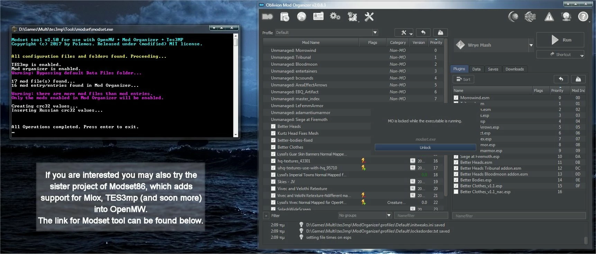Enable the Vivec and Velothi Retexture mod

coord(273,189)
